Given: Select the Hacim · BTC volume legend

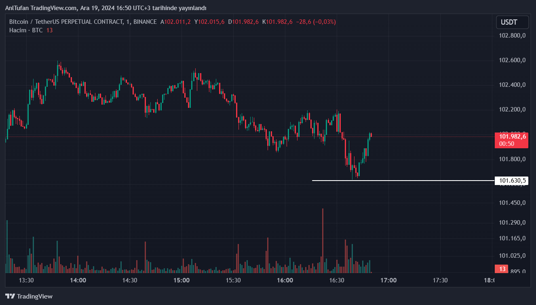Looking at the screenshot, I should pos(26,30).
